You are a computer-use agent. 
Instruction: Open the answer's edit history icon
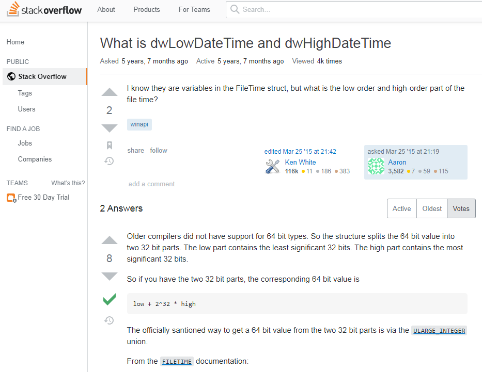tap(109, 320)
